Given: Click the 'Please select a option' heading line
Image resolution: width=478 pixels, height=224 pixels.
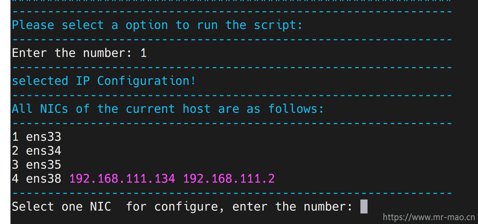Looking at the screenshot, I should tap(157, 25).
